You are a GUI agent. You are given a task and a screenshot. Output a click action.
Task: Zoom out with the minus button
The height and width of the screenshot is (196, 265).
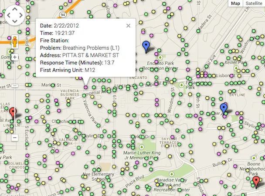(x=15, y=138)
